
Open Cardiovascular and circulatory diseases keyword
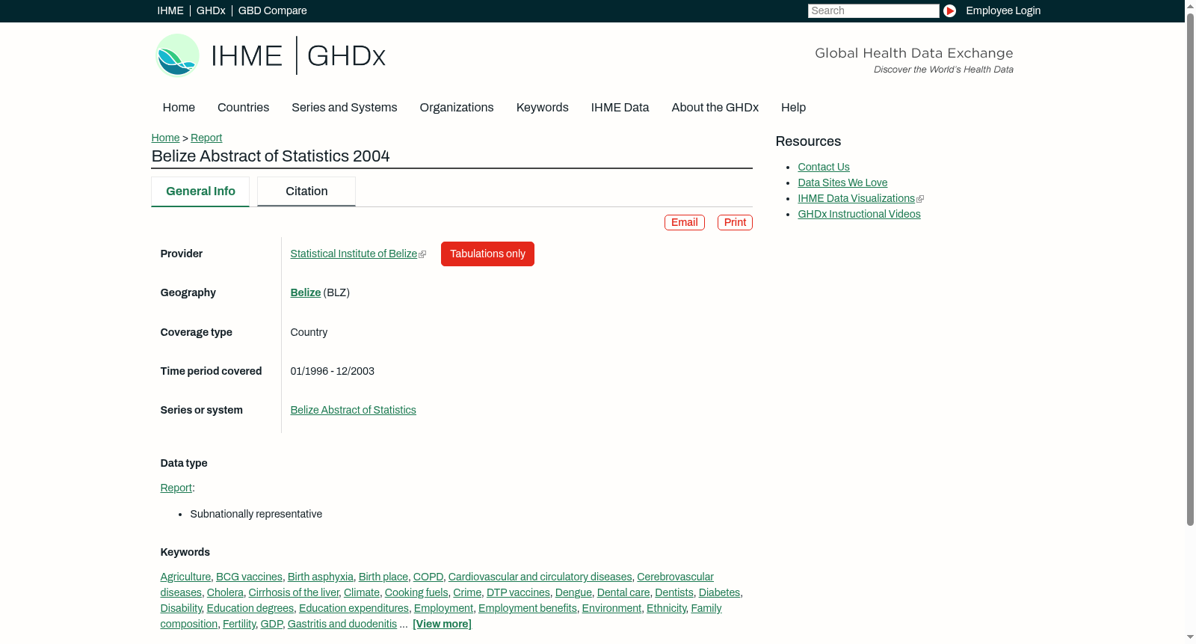[540, 577]
